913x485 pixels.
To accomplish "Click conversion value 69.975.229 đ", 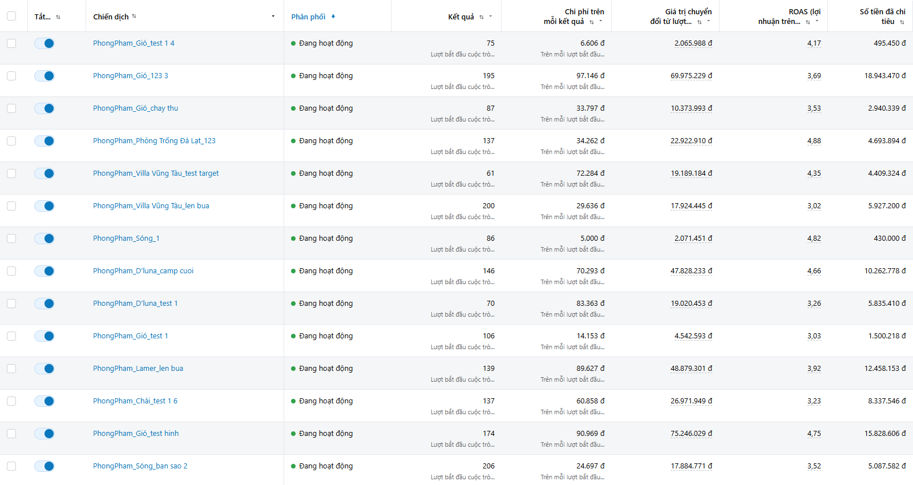I will coord(691,76).
